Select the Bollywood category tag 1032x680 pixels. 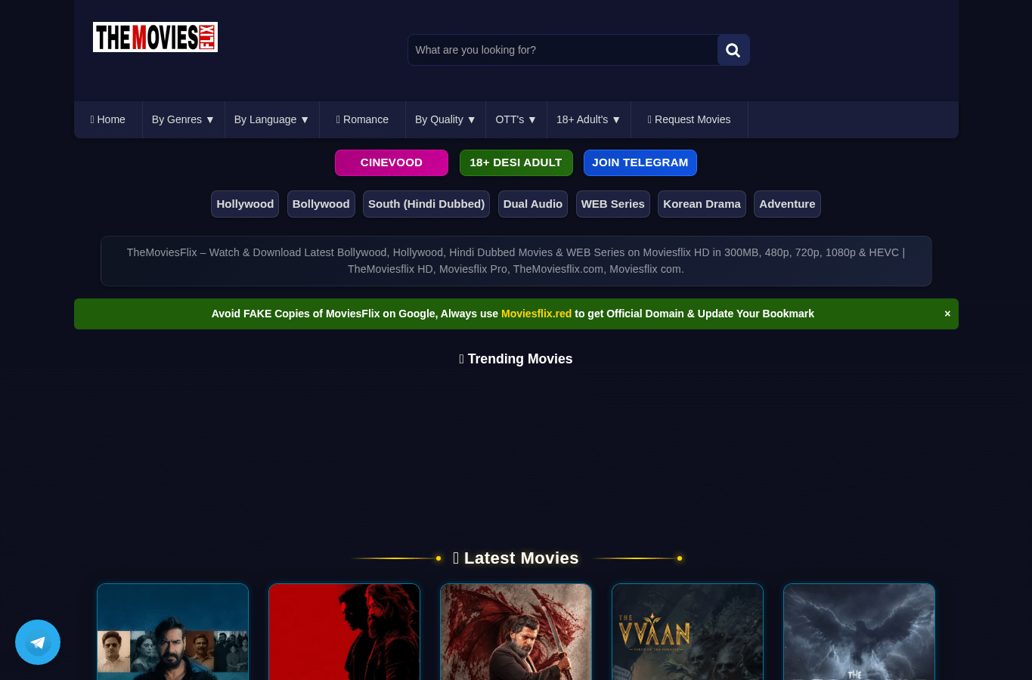pos(321,204)
